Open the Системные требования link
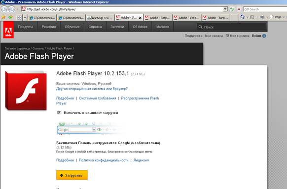This screenshot has height=189, width=287. 98,98
